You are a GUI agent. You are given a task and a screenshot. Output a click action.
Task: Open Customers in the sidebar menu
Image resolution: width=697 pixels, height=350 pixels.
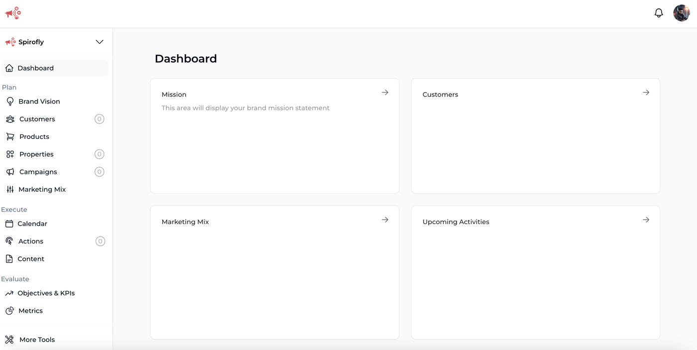coord(37,119)
